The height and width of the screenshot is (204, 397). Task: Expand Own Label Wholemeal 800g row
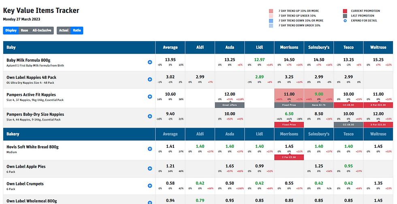pos(150,202)
